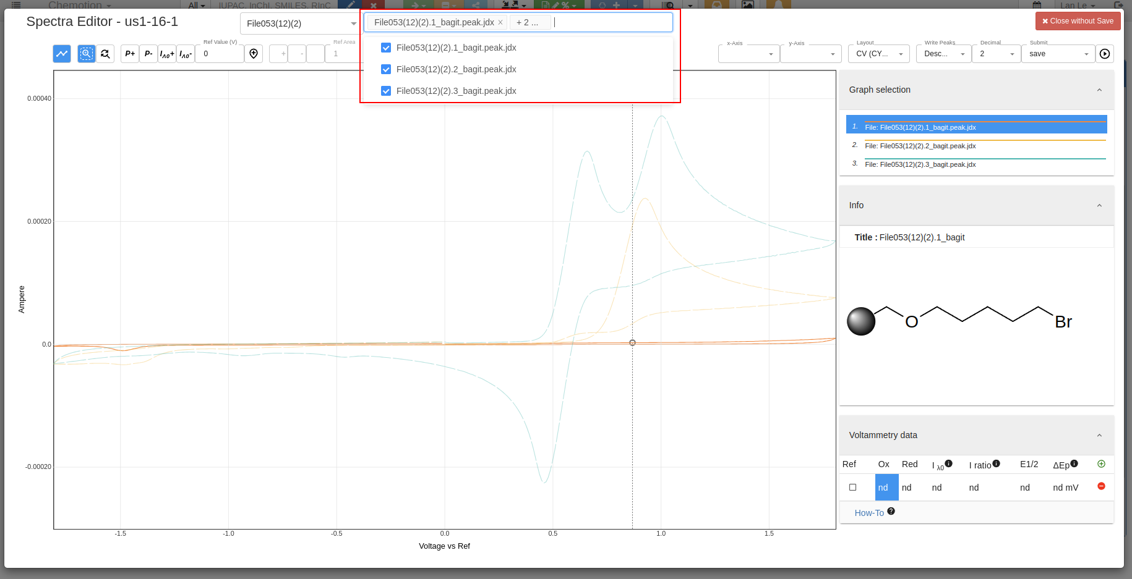Click the Submit play icon

pyautogui.click(x=1105, y=54)
